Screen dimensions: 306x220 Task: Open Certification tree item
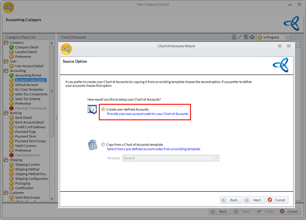click(24, 188)
